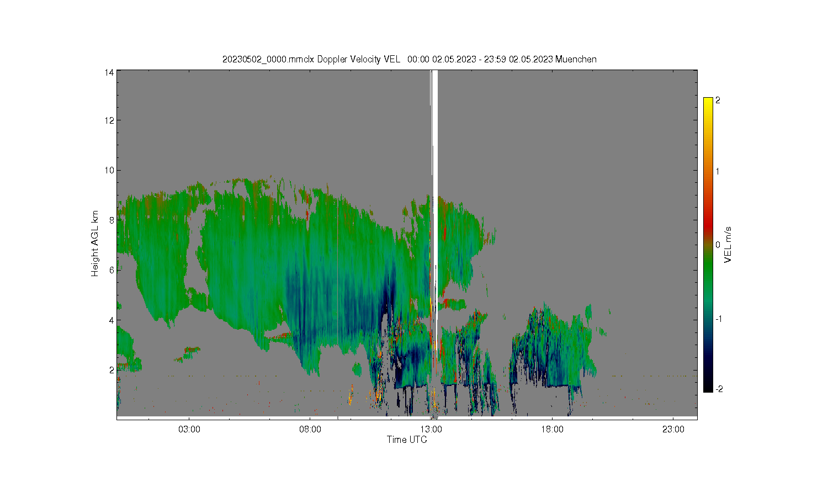Click the height axis label '6'

click(112, 270)
